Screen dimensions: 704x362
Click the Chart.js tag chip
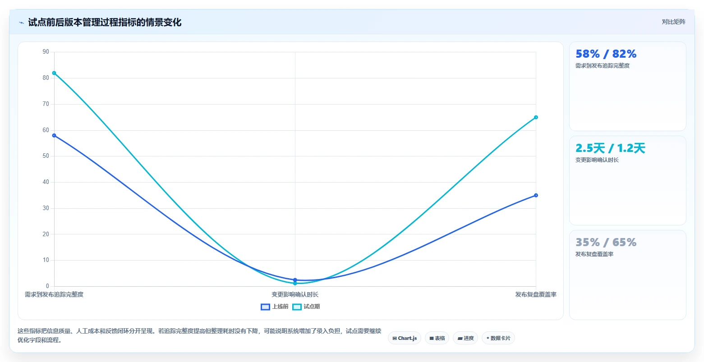[x=405, y=338]
